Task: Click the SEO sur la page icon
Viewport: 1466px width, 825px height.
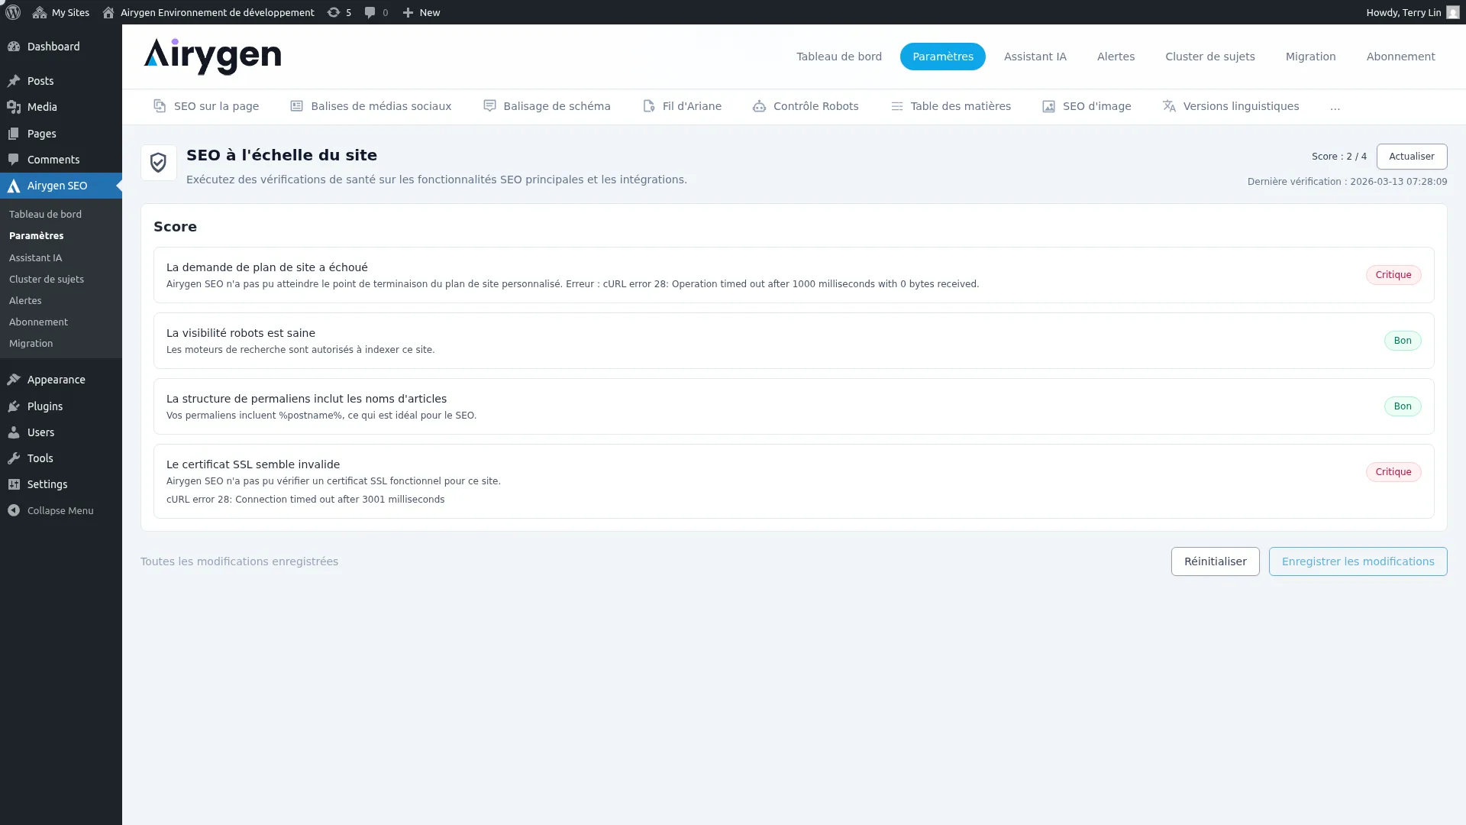Action: [x=160, y=106]
